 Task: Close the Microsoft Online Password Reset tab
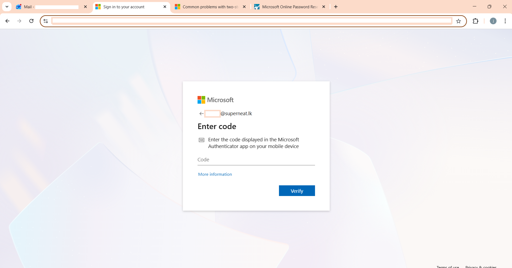[x=324, y=7]
